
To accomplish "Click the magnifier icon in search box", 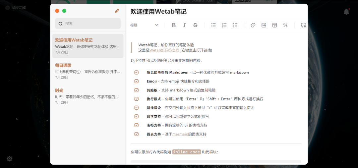I will [61, 24].
